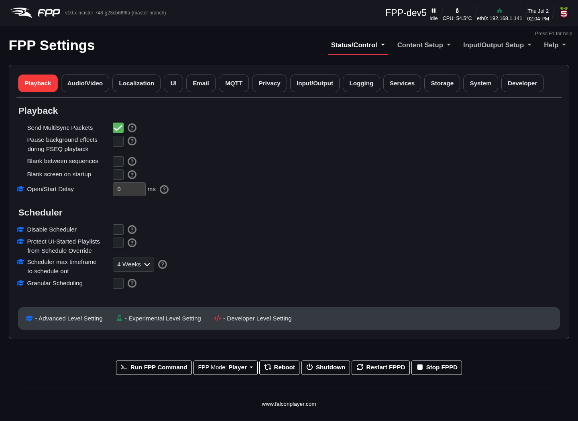The width and height of the screenshot is (578, 421).
Task: Open the 4 Weeks timeframe dropdown
Action: click(133, 264)
